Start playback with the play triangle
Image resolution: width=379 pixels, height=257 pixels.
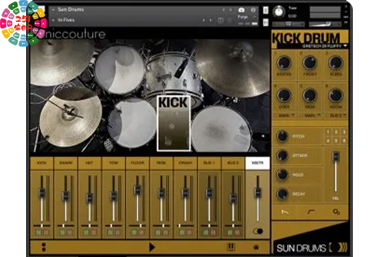click(x=152, y=247)
